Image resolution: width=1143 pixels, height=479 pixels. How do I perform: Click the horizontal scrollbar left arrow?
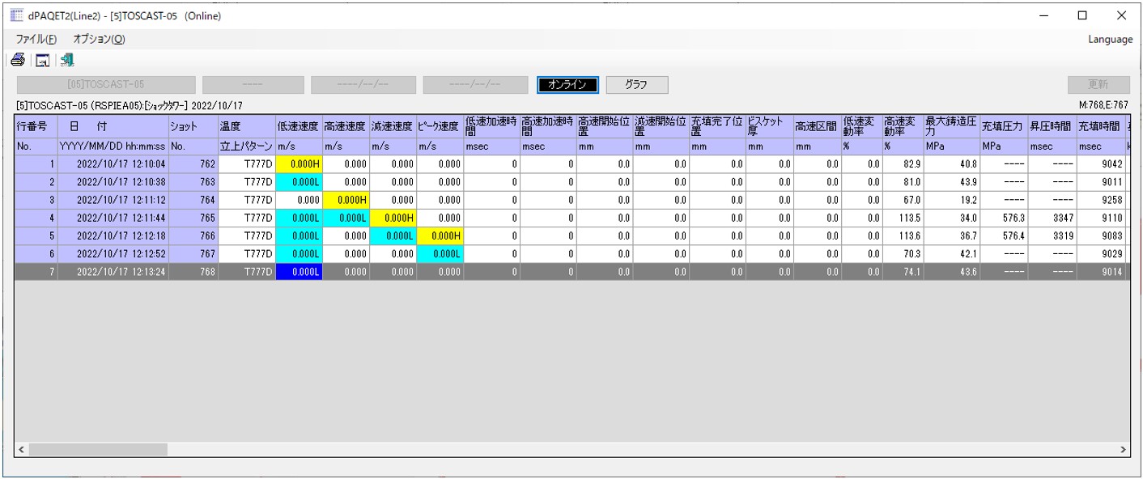[x=22, y=449]
